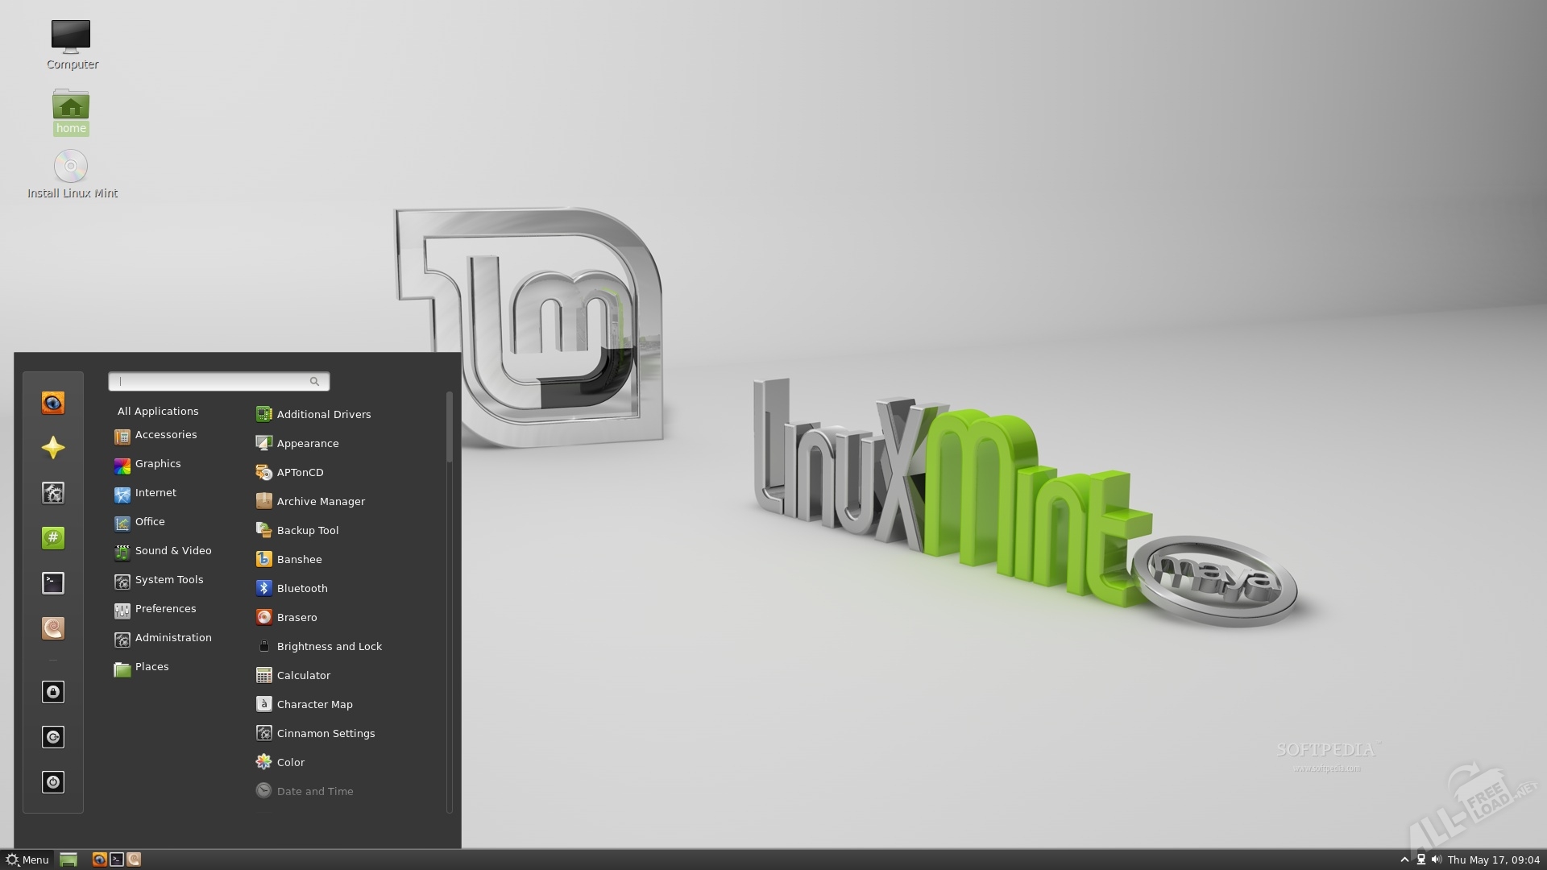Open Firefox from the favorites sidebar

click(x=53, y=403)
